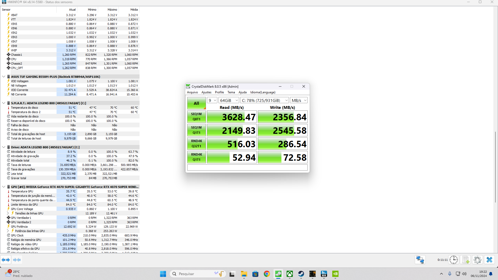Select the Taxa de leituras row

click(70, 165)
